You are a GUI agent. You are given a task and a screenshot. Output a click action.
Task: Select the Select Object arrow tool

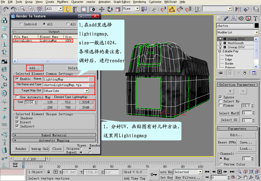67,9
